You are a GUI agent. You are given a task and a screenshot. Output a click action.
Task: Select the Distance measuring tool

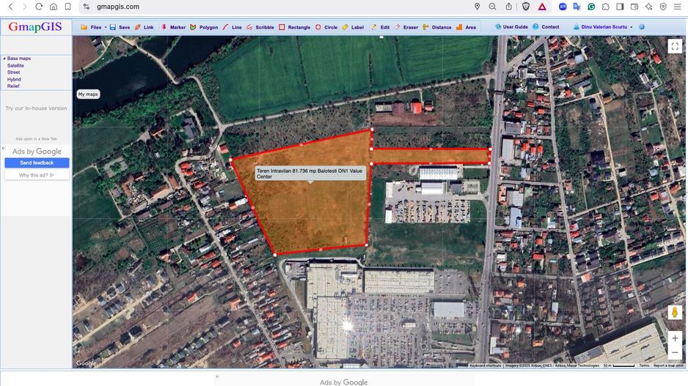[437, 27]
